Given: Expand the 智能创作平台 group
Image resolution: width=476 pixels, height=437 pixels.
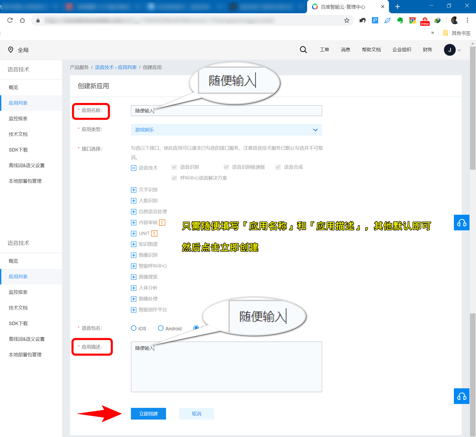Looking at the screenshot, I should (x=134, y=310).
